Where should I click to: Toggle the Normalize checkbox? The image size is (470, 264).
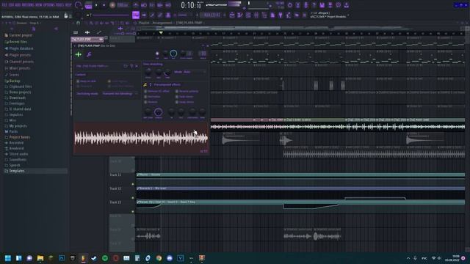click(x=145, y=97)
